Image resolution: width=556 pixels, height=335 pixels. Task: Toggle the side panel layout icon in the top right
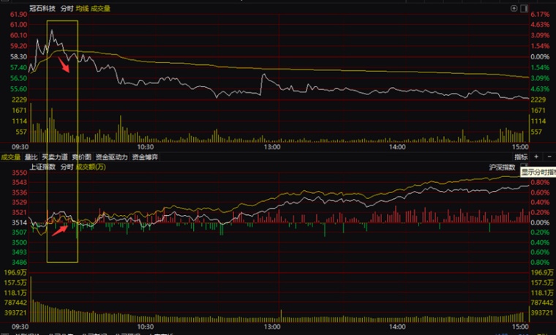click(x=524, y=8)
